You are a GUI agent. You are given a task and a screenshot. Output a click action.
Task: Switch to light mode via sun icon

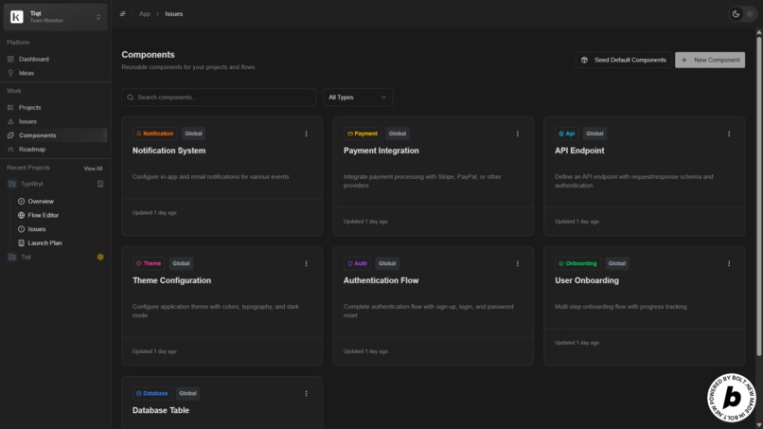pyautogui.click(x=750, y=14)
